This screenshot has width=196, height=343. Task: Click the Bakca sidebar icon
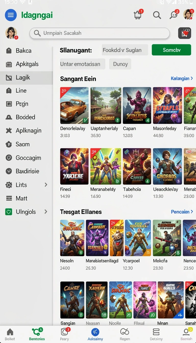click(9, 51)
